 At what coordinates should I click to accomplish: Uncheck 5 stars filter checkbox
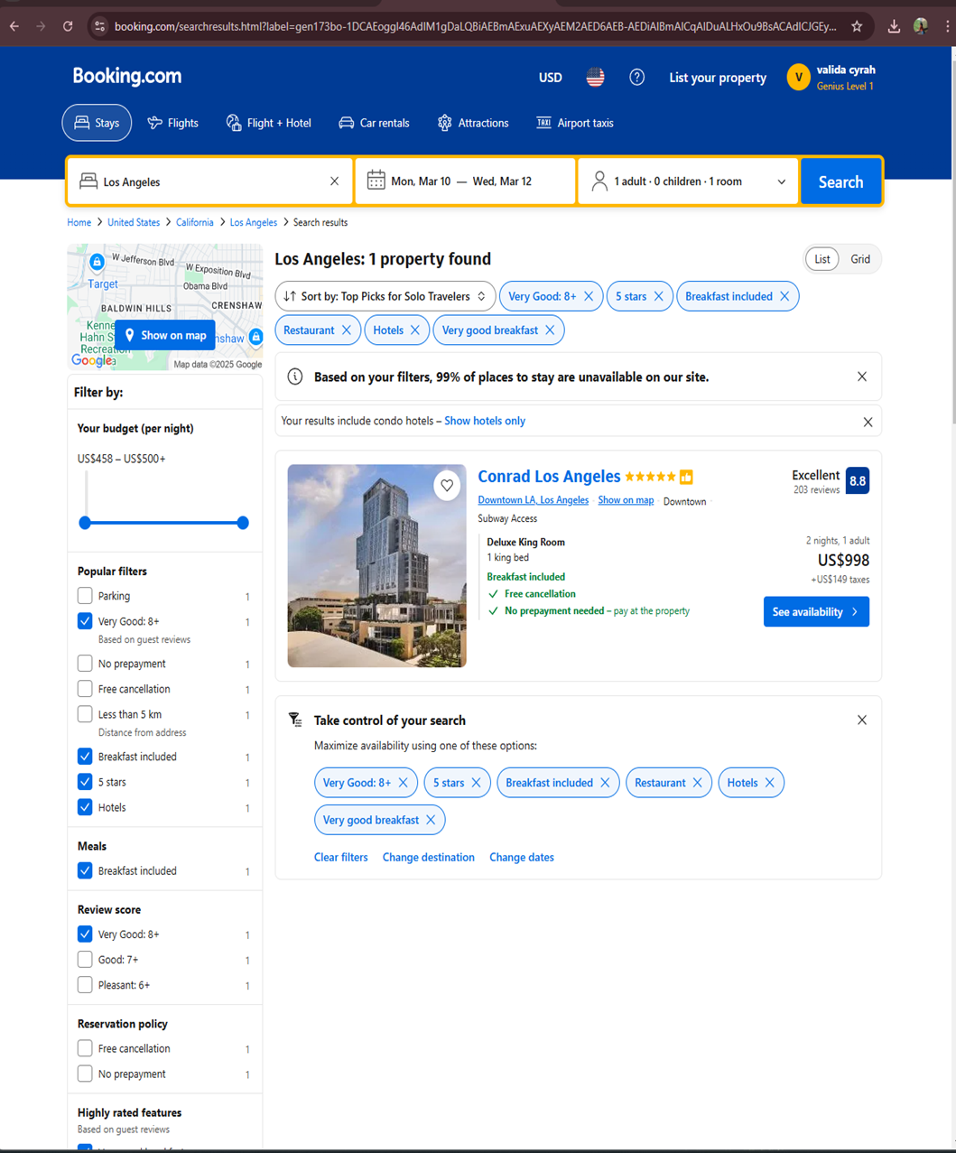point(85,782)
